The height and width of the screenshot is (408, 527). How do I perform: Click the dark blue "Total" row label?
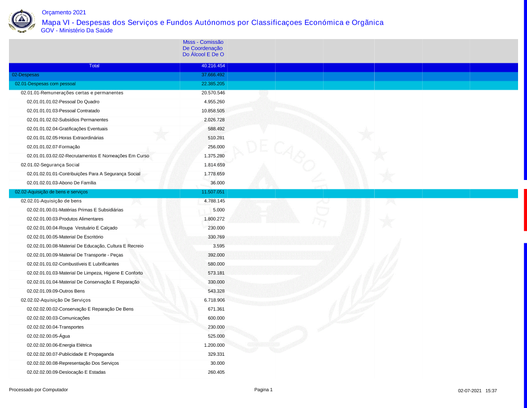pyautogui.click(x=94, y=66)
